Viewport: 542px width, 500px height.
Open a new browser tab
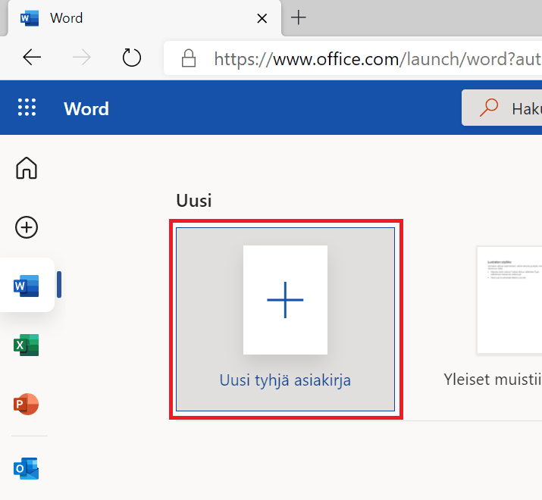(x=299, y=17)
